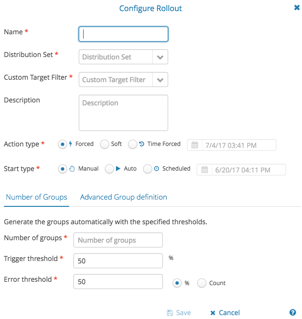Click the Save button
Image resolution: width=302 pixels, height=319 pixels.
pos(179,313)
